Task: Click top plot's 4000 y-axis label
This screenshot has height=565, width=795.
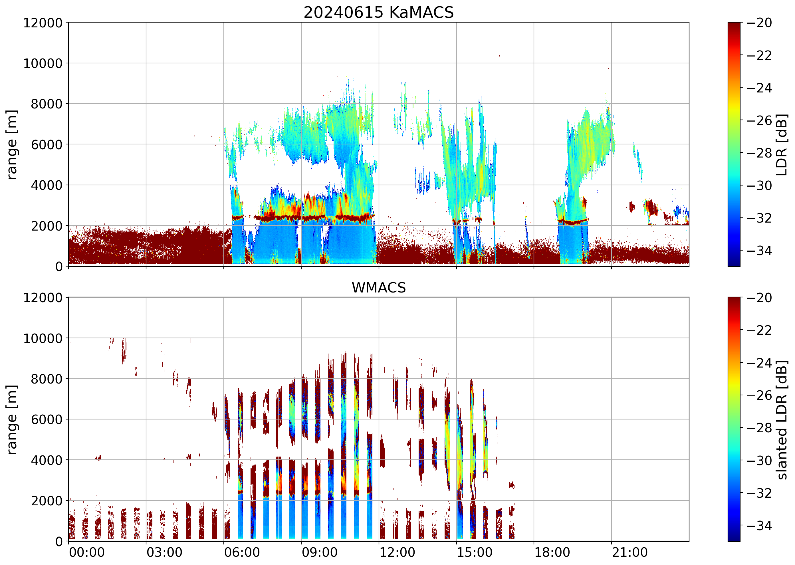Action: pyautogui.click(x=47, y=185)
